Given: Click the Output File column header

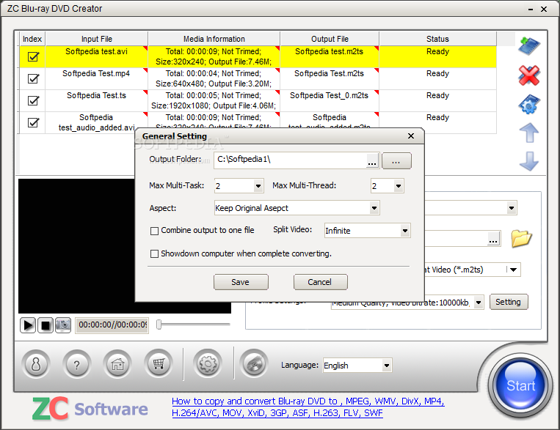Looking at the screenshot, I should 330,39.
